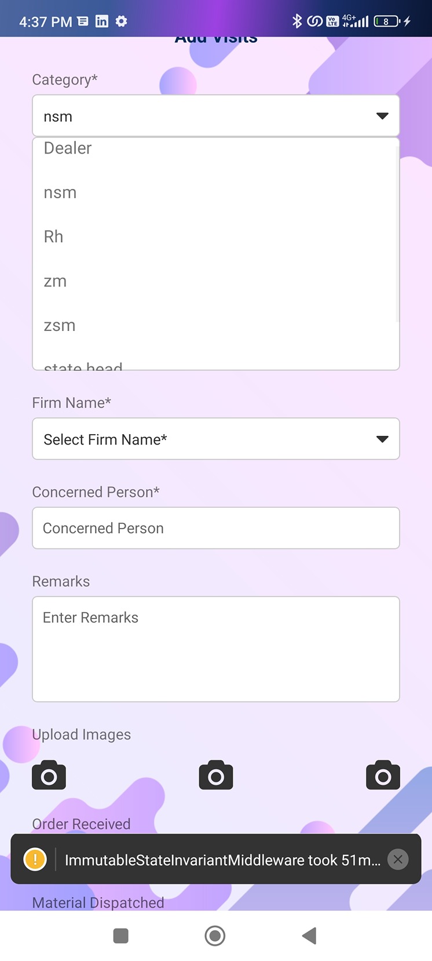Image resolution: width=432 pixels, height=961 pixels.
Task: Click into the Enter Remarks text area
Action: point(215,649)
